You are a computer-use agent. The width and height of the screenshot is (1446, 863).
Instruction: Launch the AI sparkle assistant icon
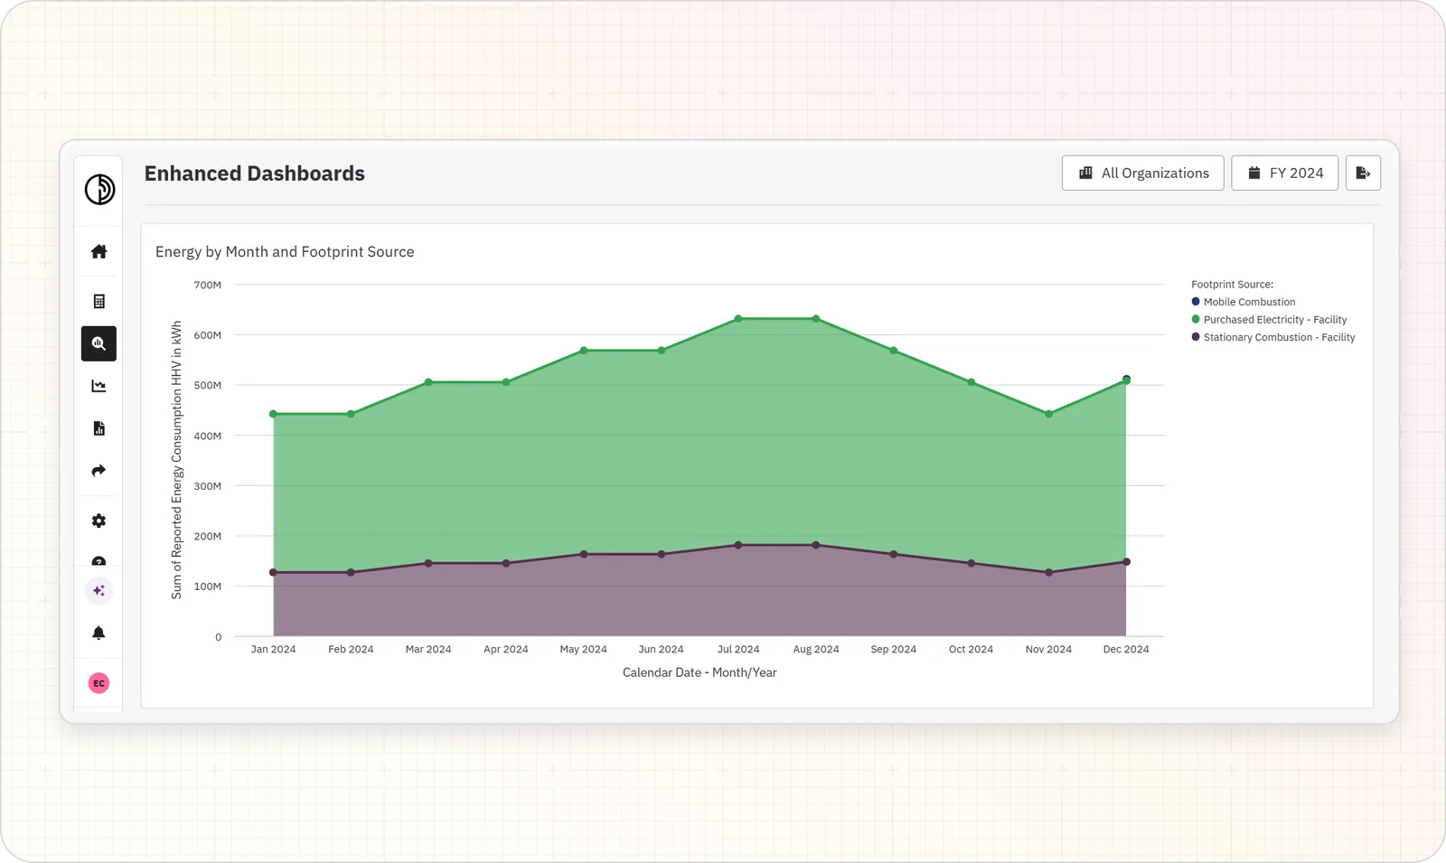(99, 591)
